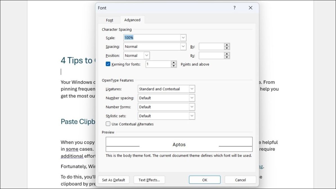Open the Number spacing dropdown
The height and width of the screenshot is (189, 336).
[191, 98]
